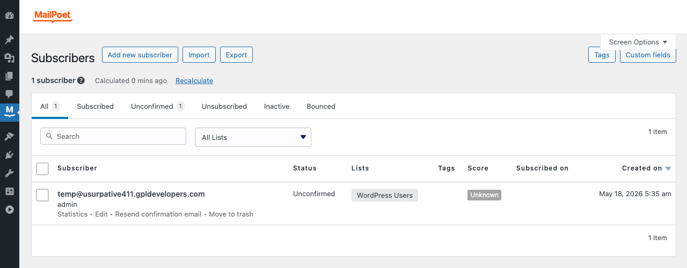The image size is (687, 268).
Task: Open the Plugins sidebar icon
Action: click(x=9, y=155)
